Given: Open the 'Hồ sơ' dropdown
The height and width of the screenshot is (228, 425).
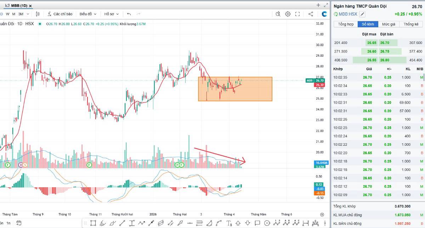Looking at the screenshot, I should coord(111,14).
